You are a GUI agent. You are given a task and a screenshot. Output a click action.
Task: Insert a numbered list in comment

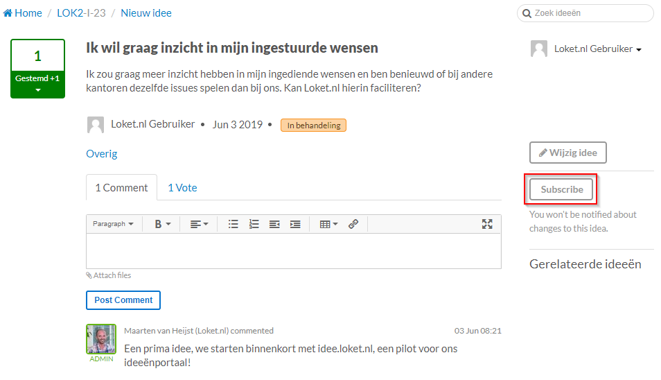[254, 224]
